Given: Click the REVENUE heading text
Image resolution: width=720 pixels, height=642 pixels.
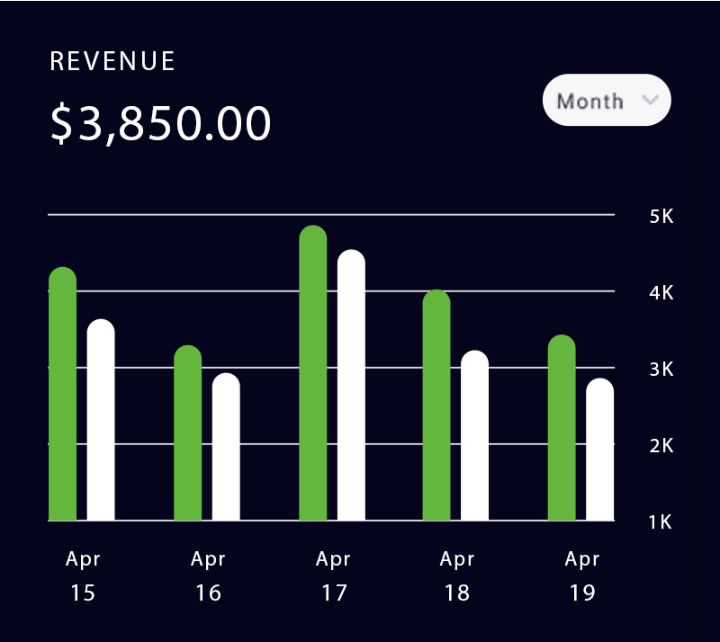Looking at the screenshot, I should coord(112,61).
